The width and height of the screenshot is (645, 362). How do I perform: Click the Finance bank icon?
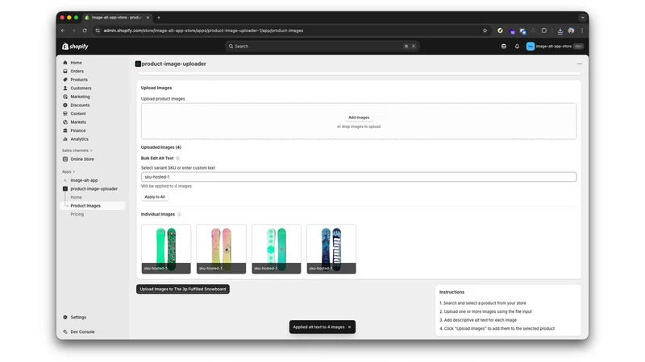65,130
